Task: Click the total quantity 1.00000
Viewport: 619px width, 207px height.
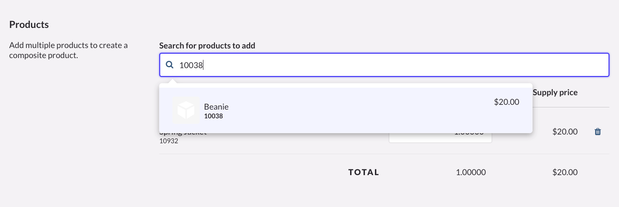Action: coord(471,172)
